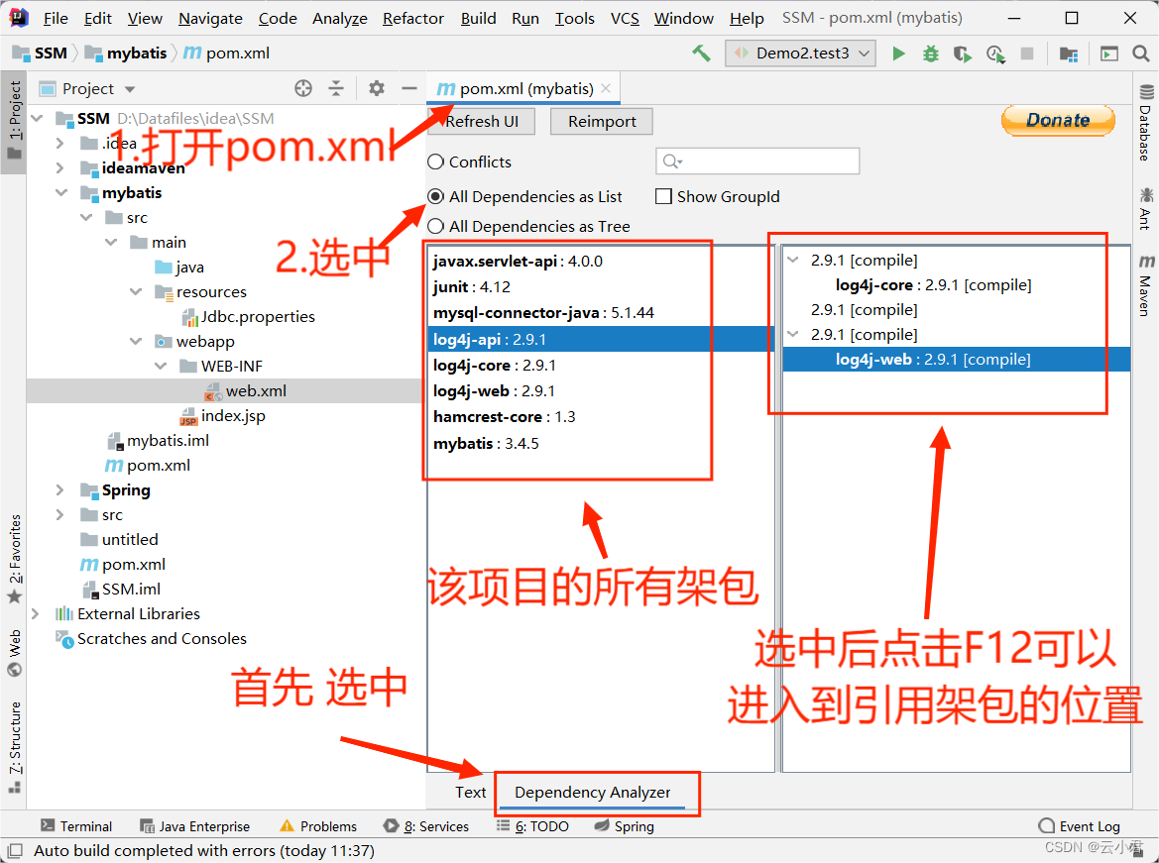Image resolution: width=1159 pixels, height=863 pixels.
Task: Collapse first 2.9.1 [compile] node
Action: click(793, 260)
